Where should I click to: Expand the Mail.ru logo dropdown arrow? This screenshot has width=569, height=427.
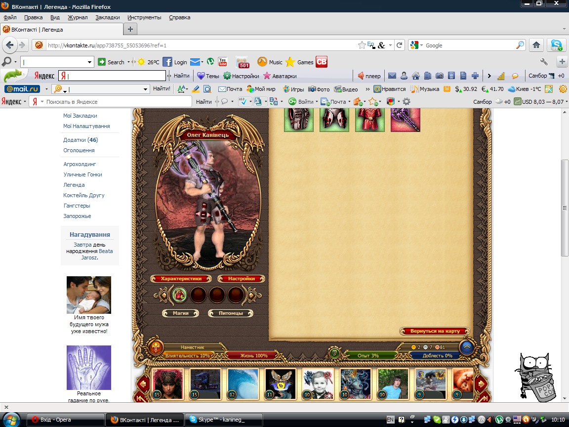point(46,89)
